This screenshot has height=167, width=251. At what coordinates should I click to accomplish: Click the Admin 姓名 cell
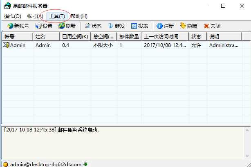pyautogui.click(x=43, y=45)
